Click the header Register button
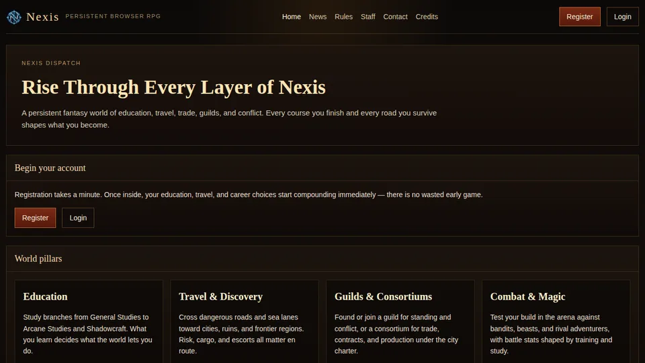This screenshot has height=363, width=645. 580,16
